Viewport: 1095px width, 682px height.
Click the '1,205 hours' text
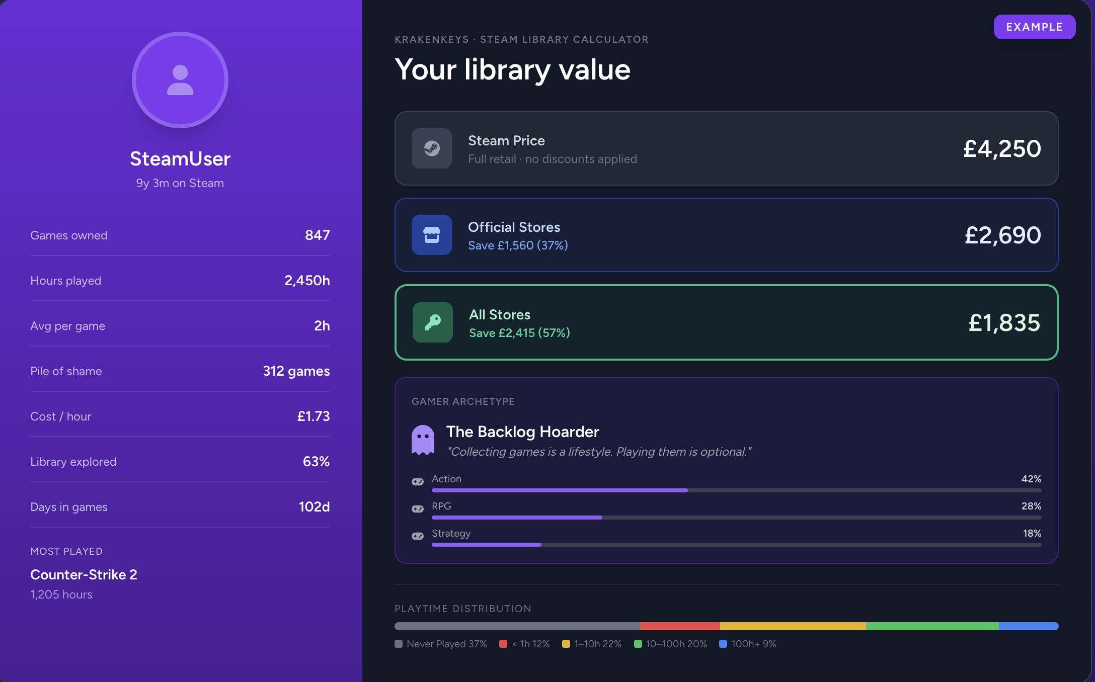(x=61, y=594)
